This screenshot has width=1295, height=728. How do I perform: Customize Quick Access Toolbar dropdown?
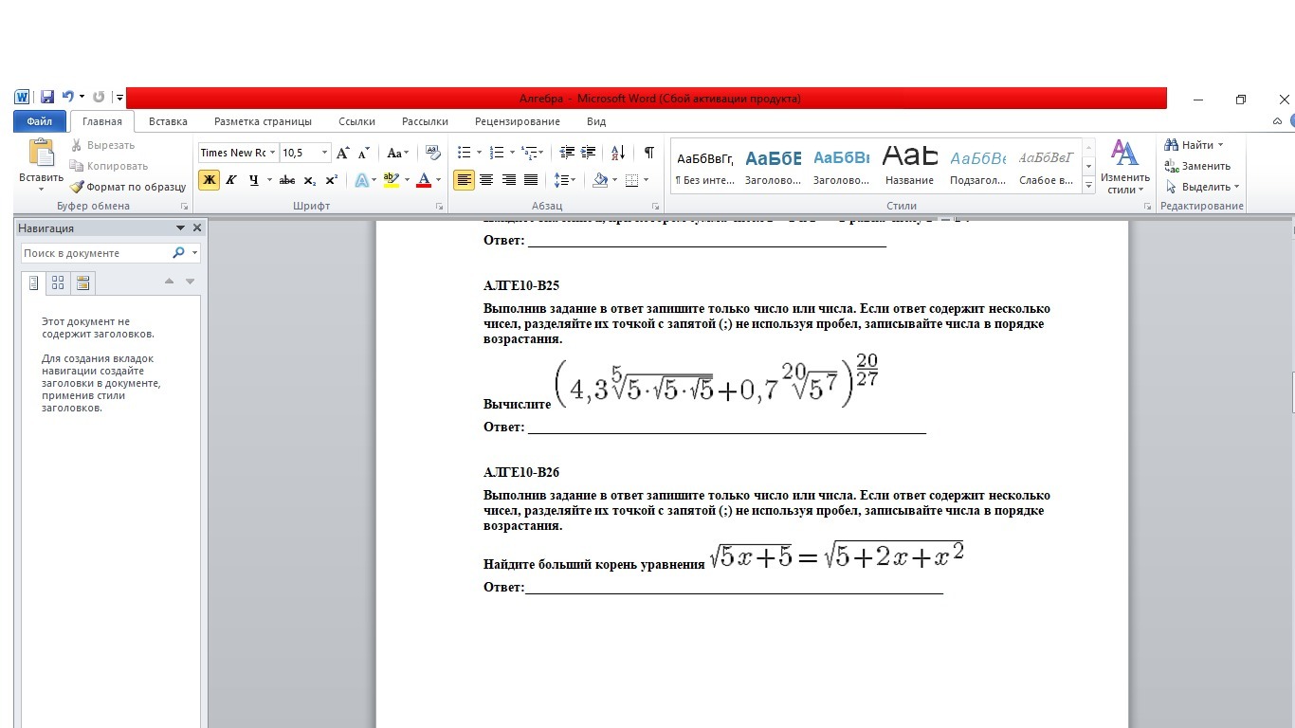[x=120, y=97]
